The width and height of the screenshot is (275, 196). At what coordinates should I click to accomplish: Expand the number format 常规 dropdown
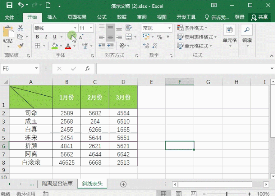coord(170,28)
